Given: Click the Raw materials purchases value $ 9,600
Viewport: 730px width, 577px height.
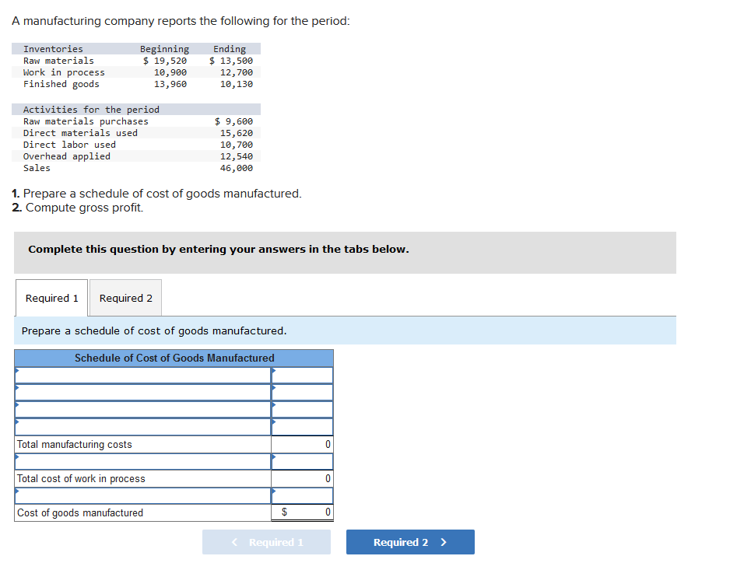Looking at the screenshot, I should [x=233, y=121].
